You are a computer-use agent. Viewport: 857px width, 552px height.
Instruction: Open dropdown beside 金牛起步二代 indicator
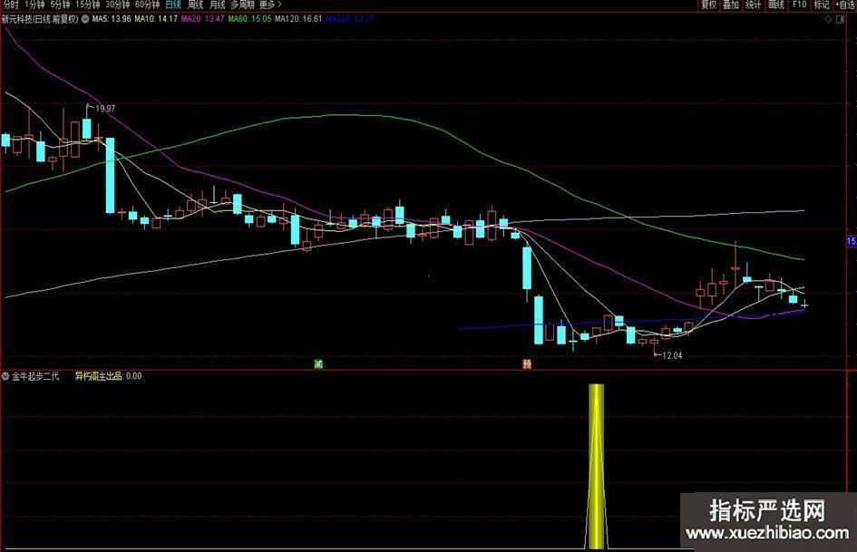(6, 375)
